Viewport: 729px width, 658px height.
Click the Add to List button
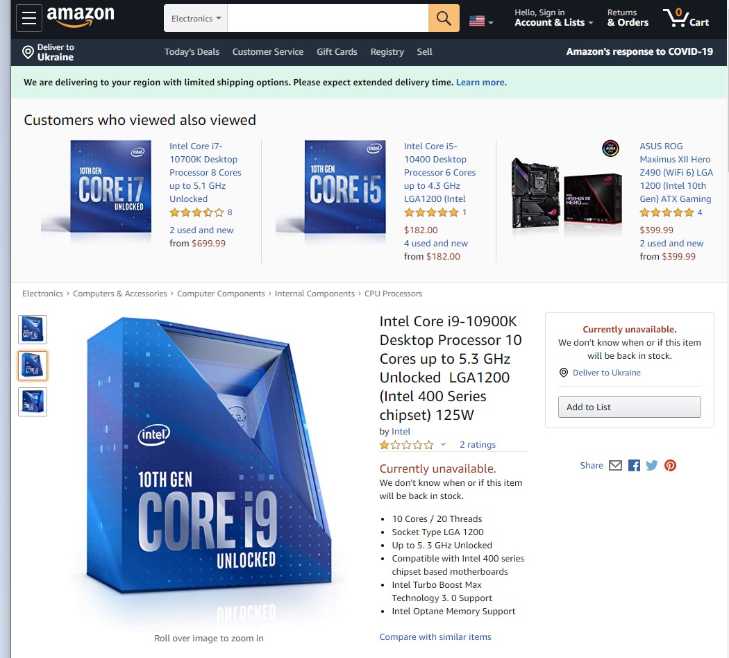(629, 407)
